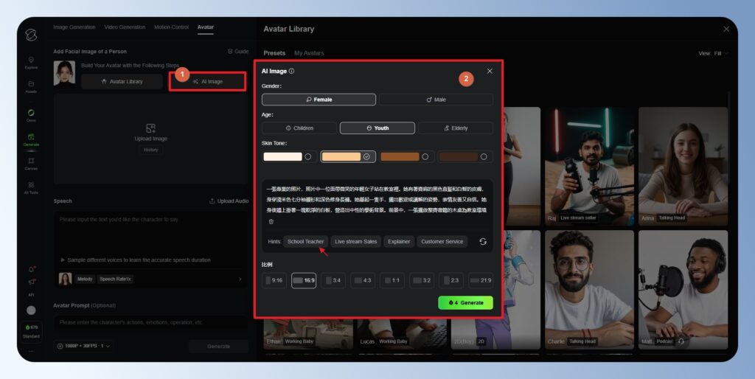Select the 1:1 aspect ratio
755x379 pixels.
[x=392, y=280]
